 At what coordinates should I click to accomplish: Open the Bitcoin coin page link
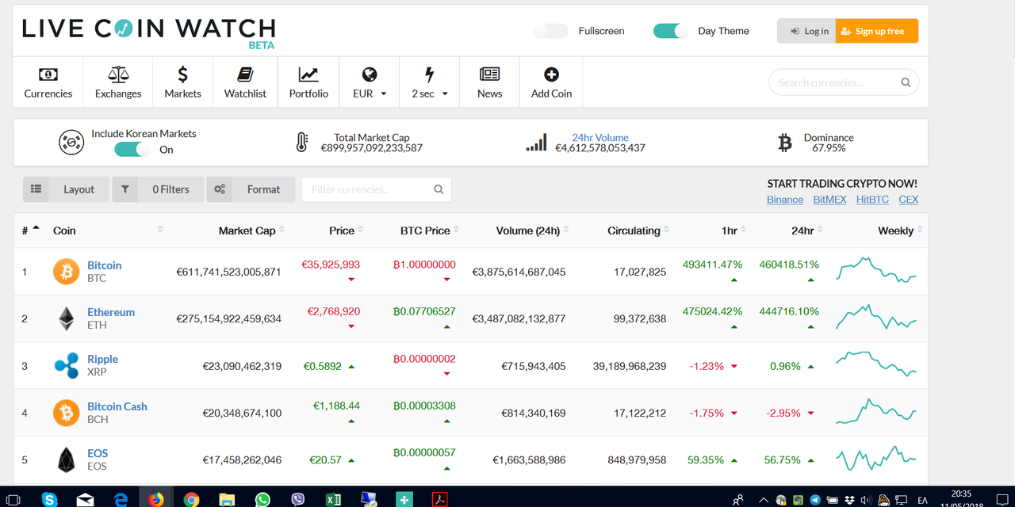(105, 265)
